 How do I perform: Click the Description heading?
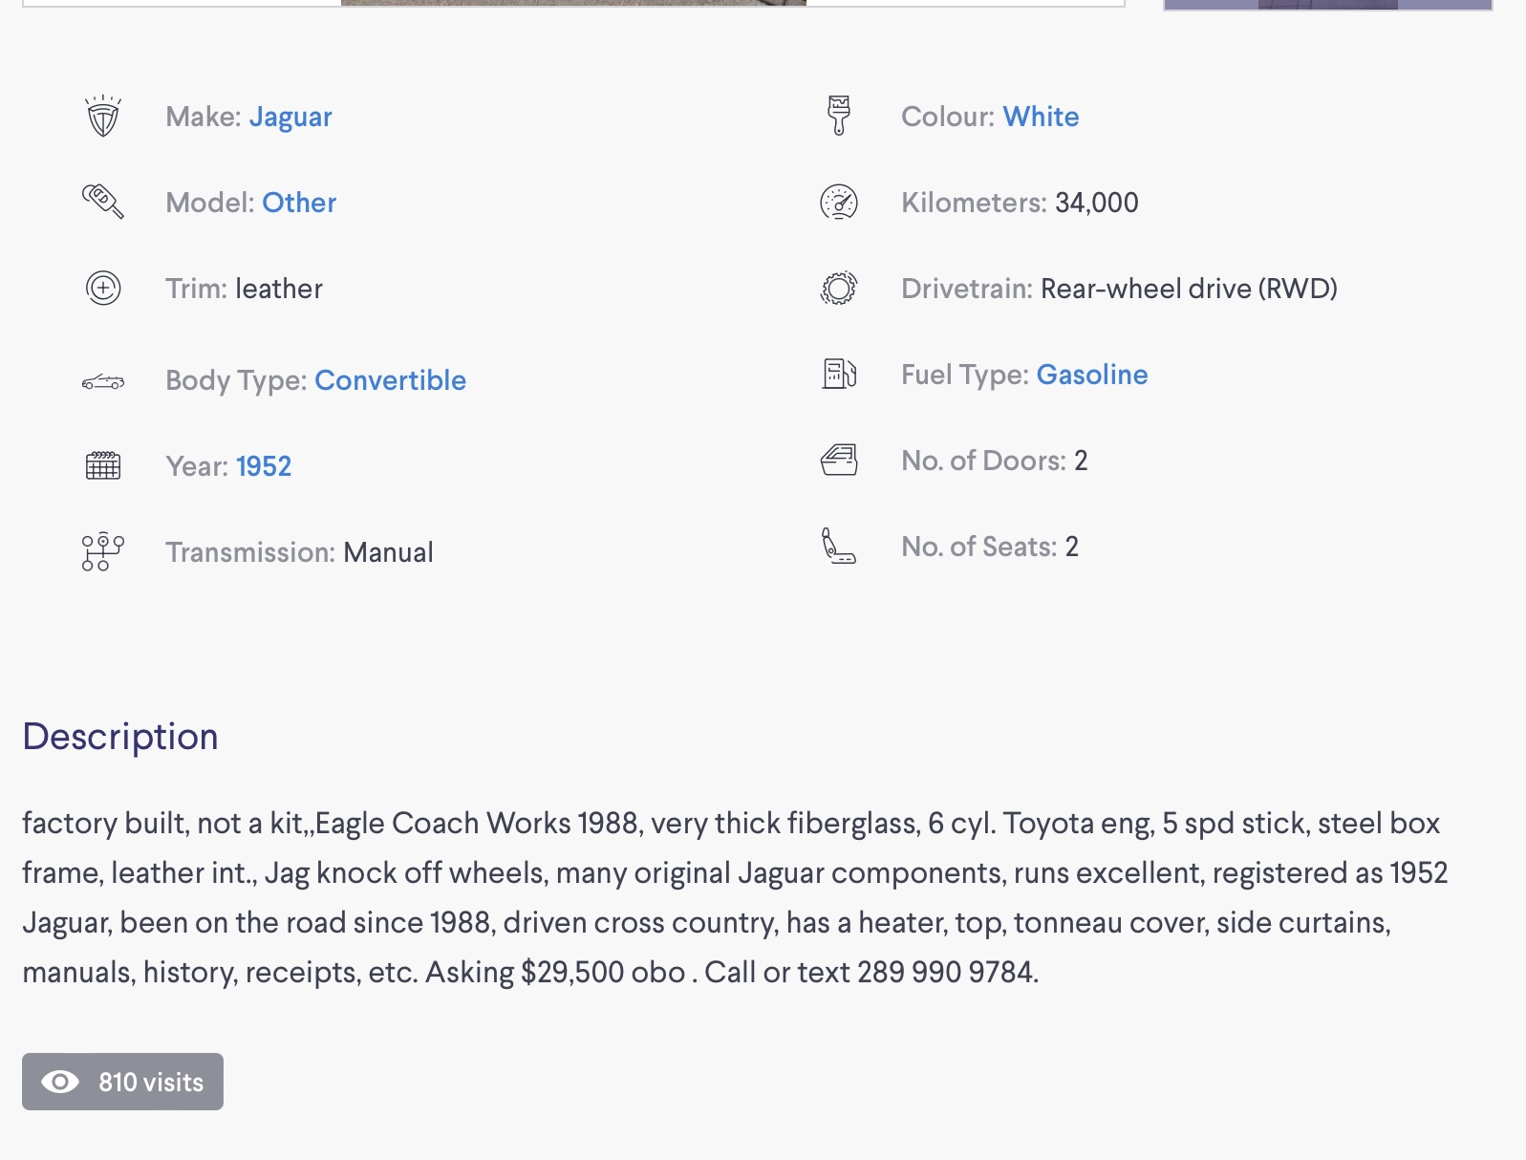point(120,737)
